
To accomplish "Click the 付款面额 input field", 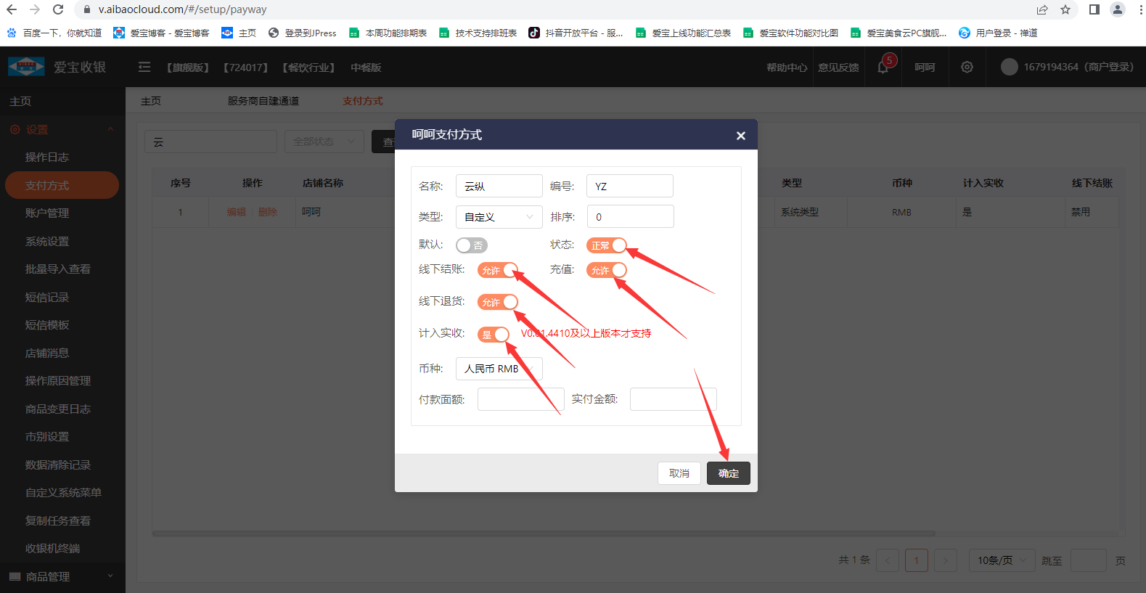I will click(x=520, y=399).
